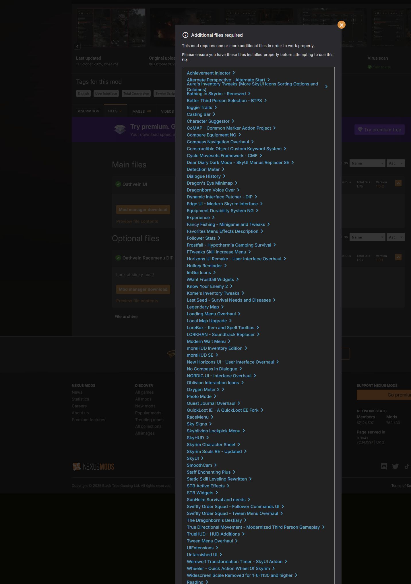Select the English tag
Image resolution: width=411 pixels, height=584 pixels.
(83, 93)
